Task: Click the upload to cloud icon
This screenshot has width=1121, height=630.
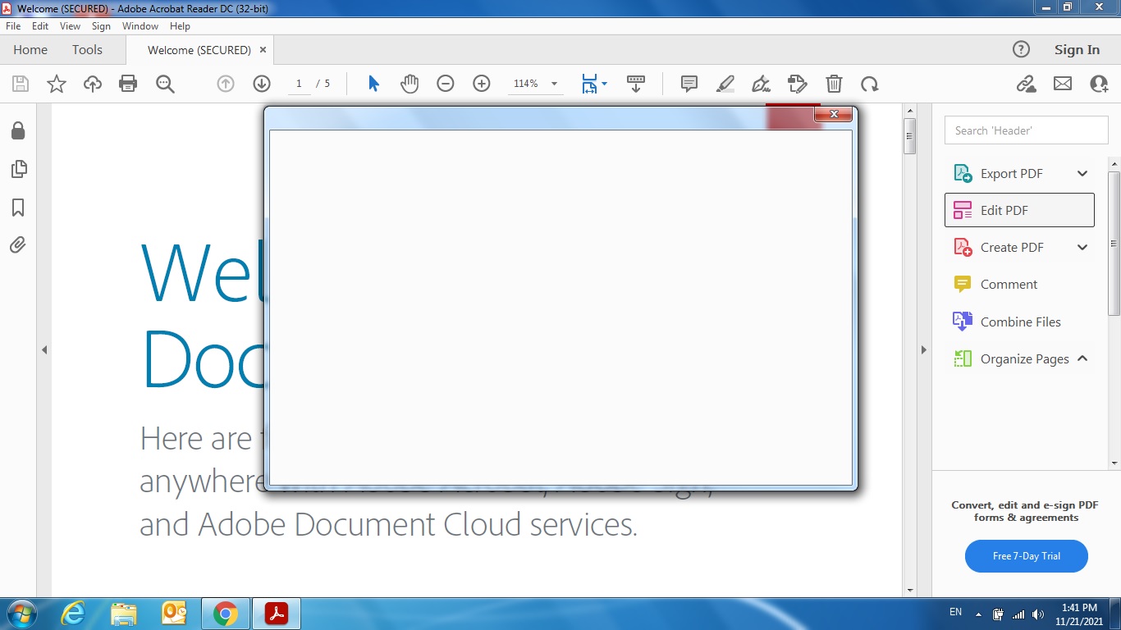Action: click(93, 84)
